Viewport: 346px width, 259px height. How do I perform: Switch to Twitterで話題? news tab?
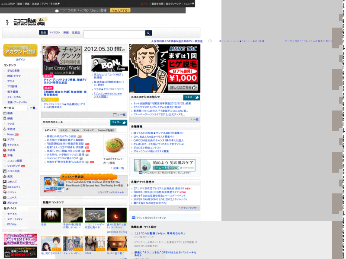tap(106, 130)
